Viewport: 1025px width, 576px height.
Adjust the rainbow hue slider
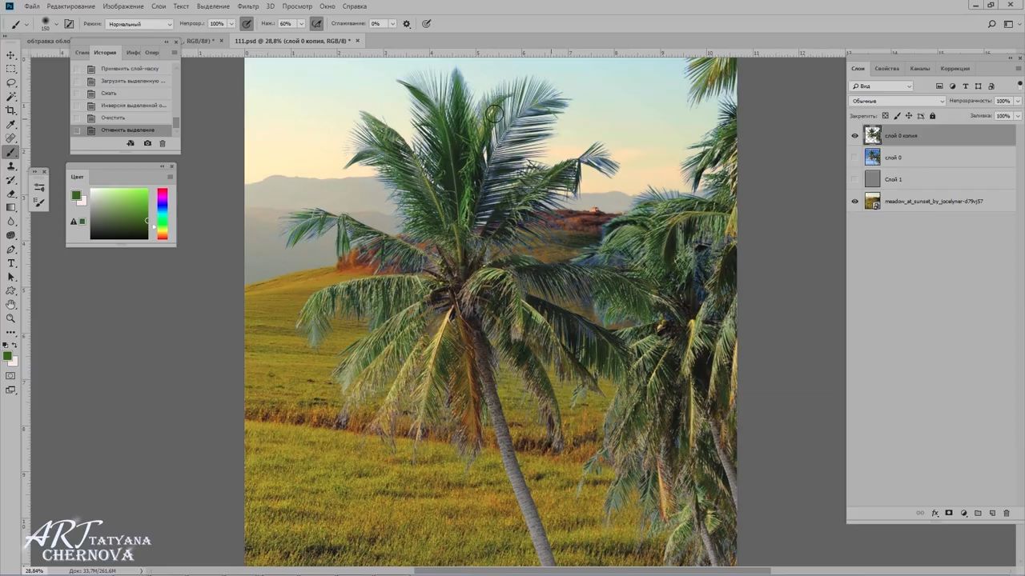(x=163, y=214)
